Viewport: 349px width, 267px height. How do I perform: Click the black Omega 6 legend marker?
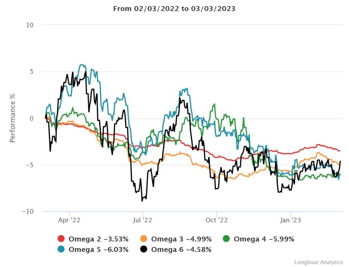(144, 249)
